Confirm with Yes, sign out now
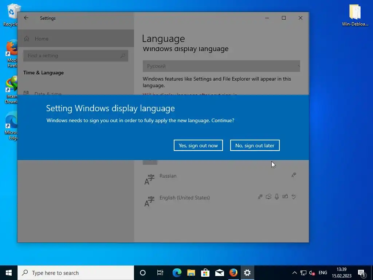373x280 pixels. pos(198,145)
